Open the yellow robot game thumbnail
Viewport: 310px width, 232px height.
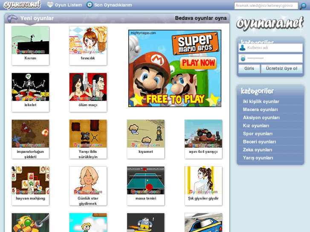click(x=30, y=223)
